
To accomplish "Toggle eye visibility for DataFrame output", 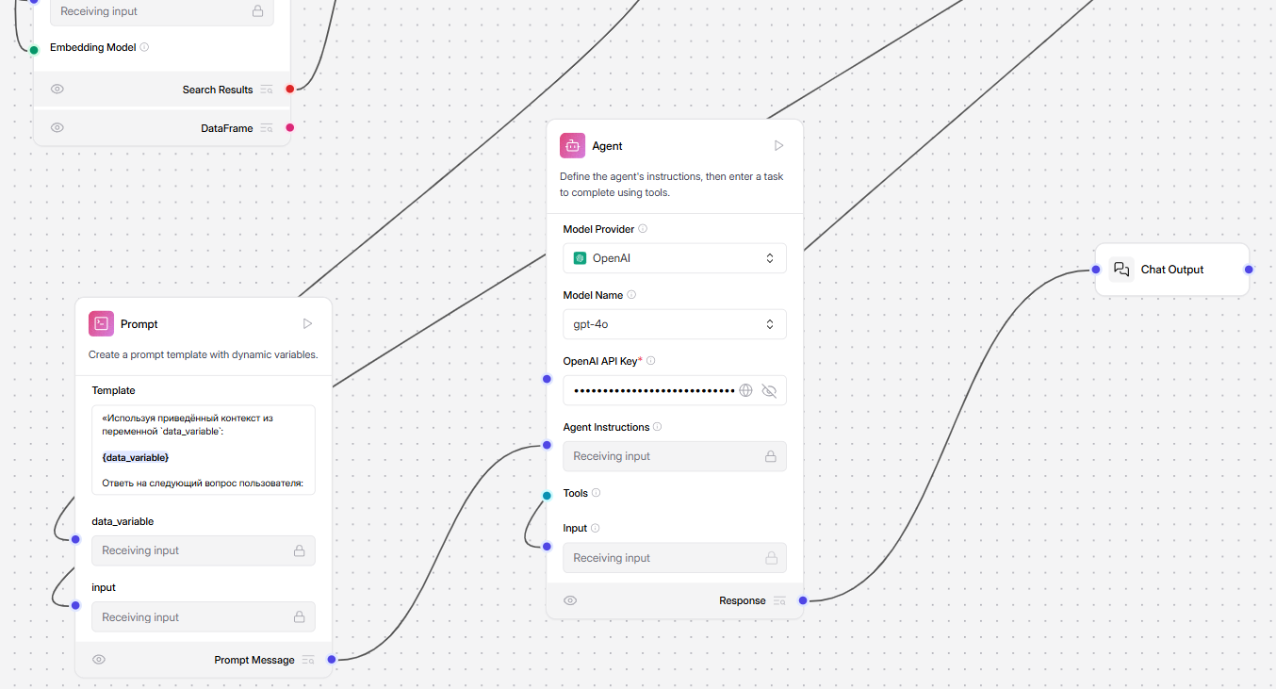I will point(57,128).
